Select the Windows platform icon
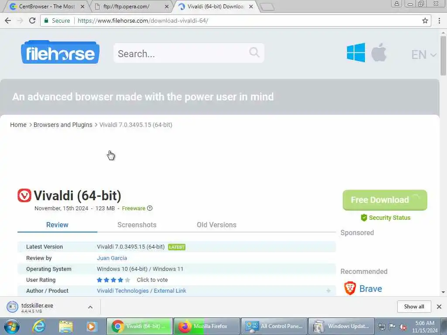 click(356, 52)
